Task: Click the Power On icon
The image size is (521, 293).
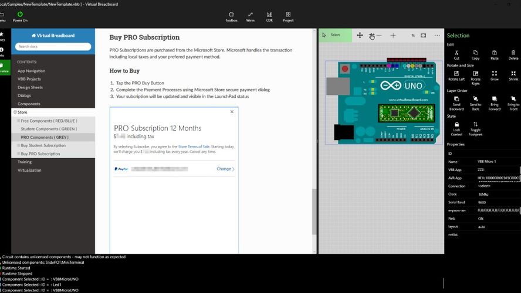Action: pyautogui.click(x=20, y=14)
